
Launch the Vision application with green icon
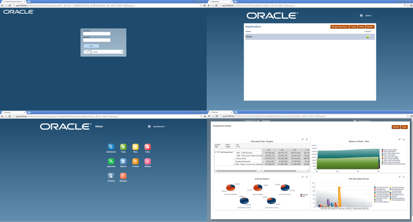(368, 37)
